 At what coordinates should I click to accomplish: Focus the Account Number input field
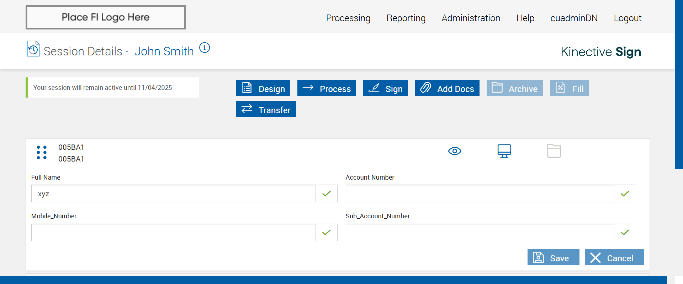[x=480, y=193]
